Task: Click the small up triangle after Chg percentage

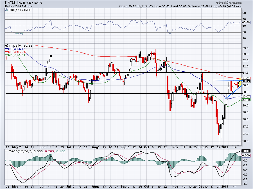Action: tap(241, 6)
